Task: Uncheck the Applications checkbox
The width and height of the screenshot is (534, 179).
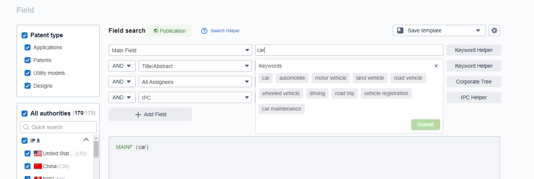Action: (x=28, y=47)
